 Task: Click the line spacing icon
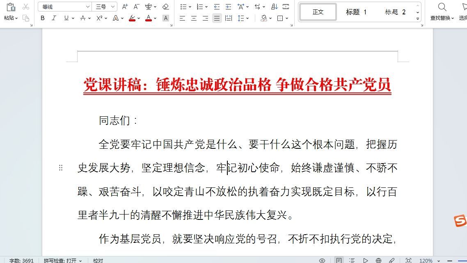coord(240,18)
